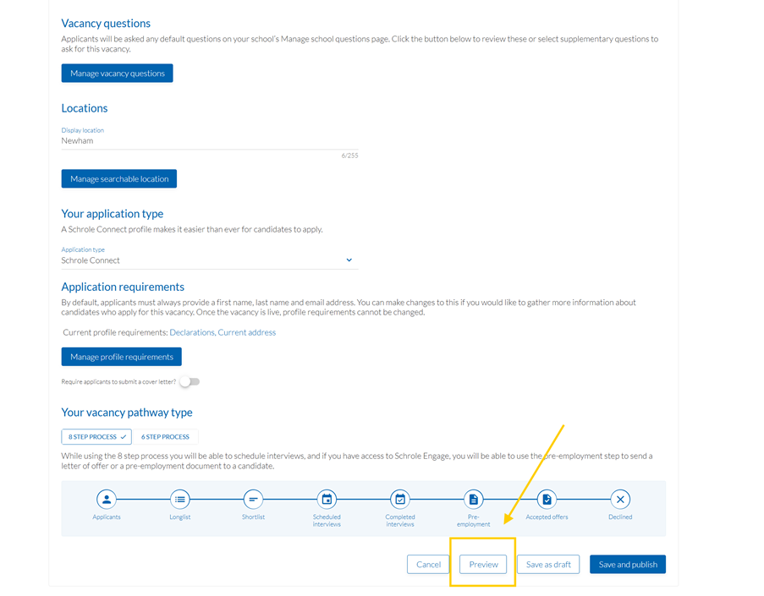
Task: Select the Longlist step icon
Action: coord(180,499)
